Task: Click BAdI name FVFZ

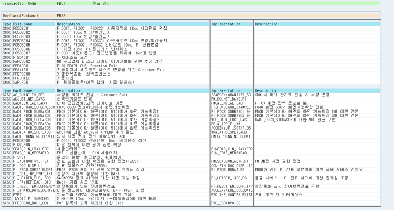Action: coord(17,195)
